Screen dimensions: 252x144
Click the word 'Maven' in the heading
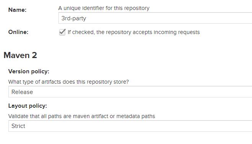click(x=17, y=55)
